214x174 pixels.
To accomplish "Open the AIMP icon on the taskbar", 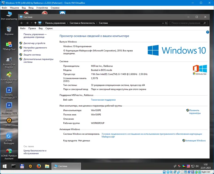I will pos(30,166).
